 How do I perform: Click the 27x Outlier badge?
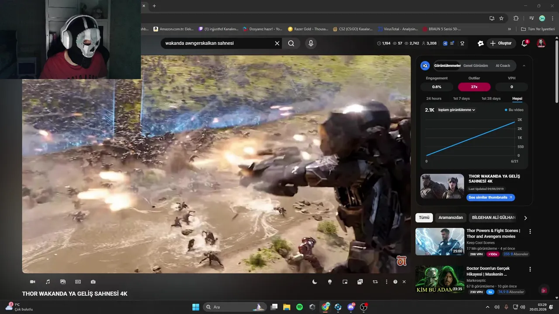tap(474, 87)
